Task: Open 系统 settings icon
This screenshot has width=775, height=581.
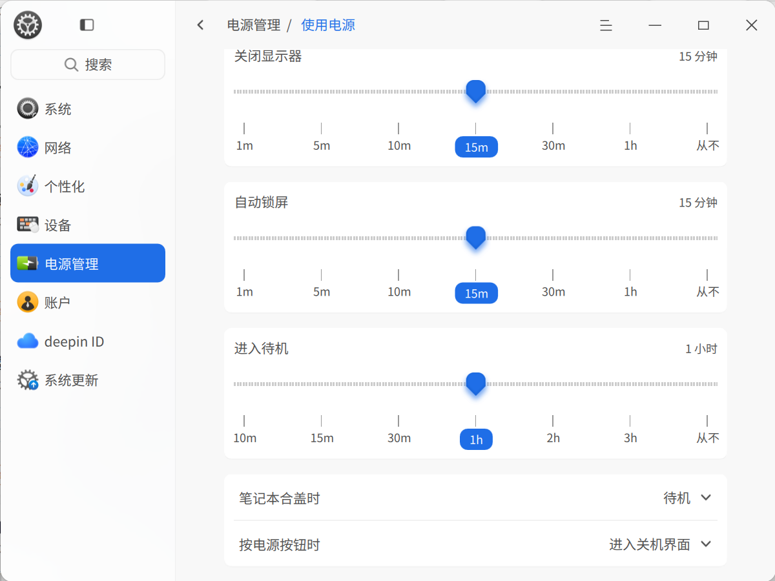Action: click(28, 108)
